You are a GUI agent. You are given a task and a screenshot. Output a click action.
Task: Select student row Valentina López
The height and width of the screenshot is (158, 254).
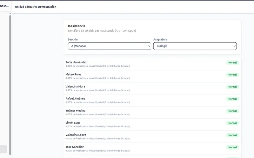(152, 137)
